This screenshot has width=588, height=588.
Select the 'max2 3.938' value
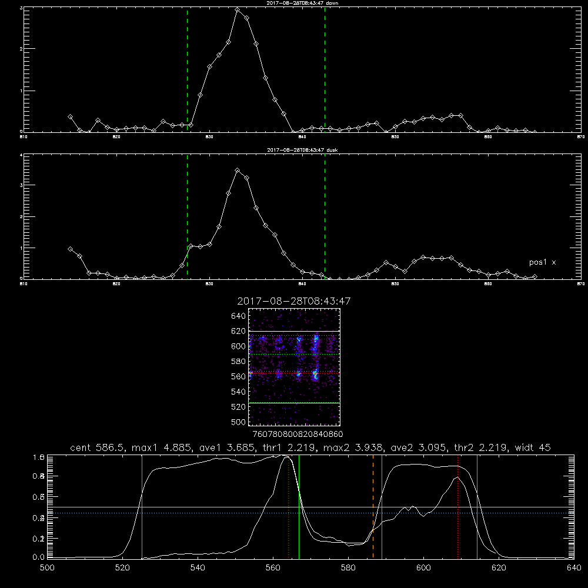click(352, 447)
